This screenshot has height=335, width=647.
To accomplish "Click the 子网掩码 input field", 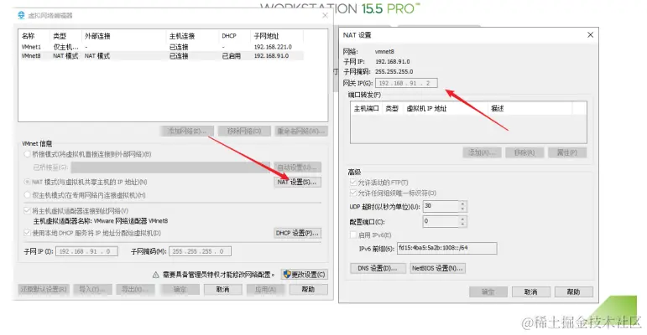I will click(x=200, y=251).
